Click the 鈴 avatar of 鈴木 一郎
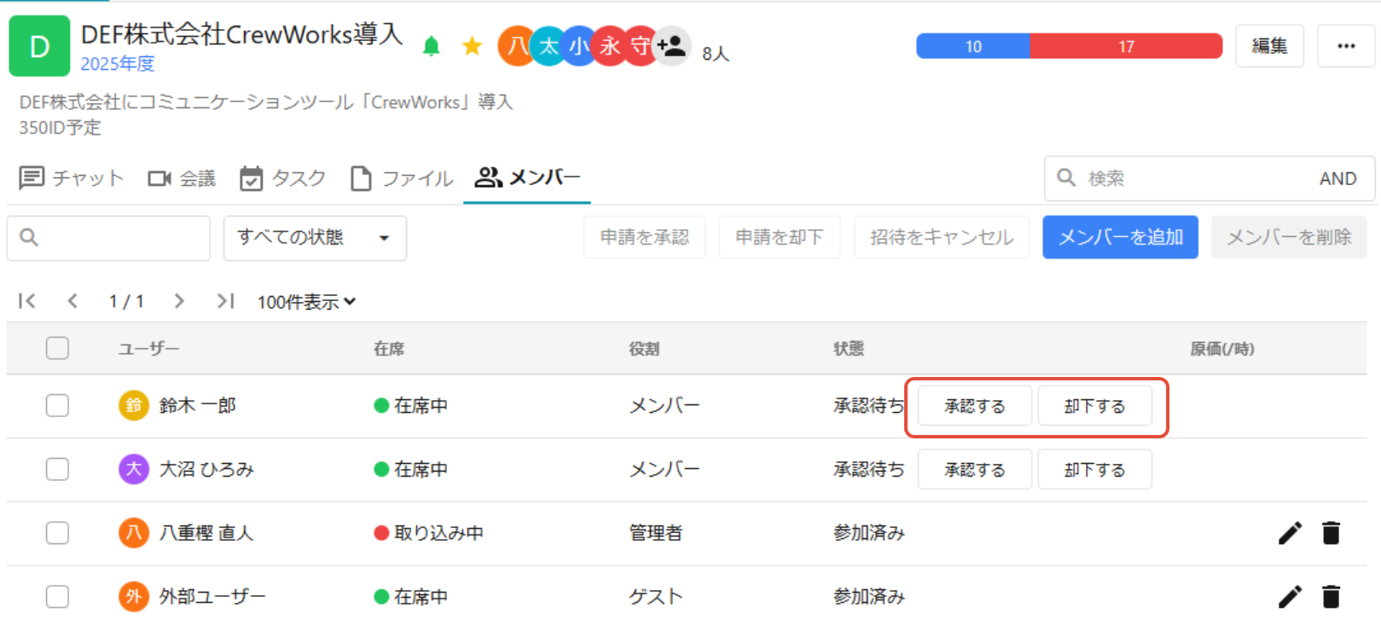 click(134, 405)
